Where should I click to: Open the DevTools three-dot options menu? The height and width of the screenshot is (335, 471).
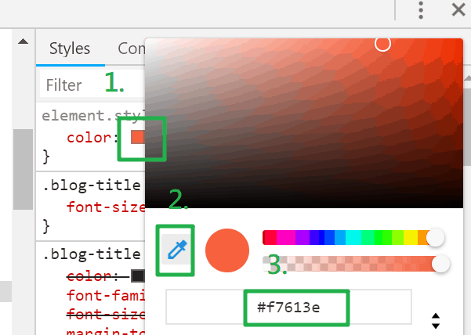(x=421, y=10)
